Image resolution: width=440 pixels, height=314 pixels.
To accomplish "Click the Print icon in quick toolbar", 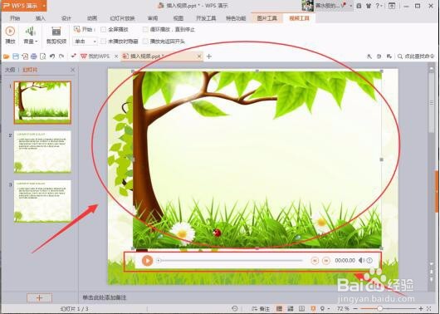I will [34, 56].
